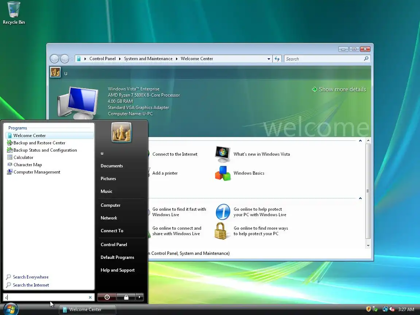Click the Search Everywhere link

[x=27, y=277]
